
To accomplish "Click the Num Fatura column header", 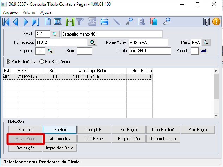I will (x=139, y=71).
